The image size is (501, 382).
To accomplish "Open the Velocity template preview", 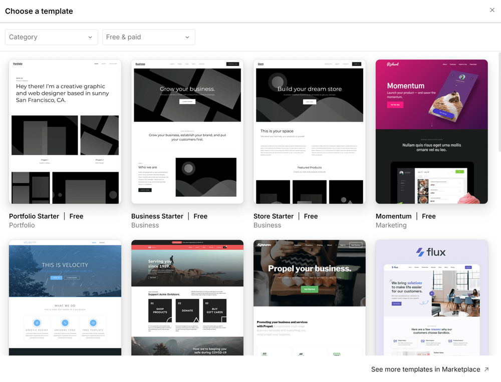I will click(x=65, y=298).
